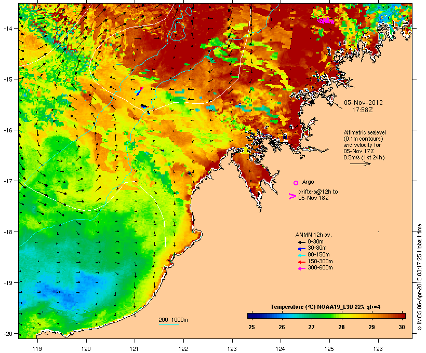Click the red 150-300m arrow legend icon
The image size is (426, 353).
301,262
